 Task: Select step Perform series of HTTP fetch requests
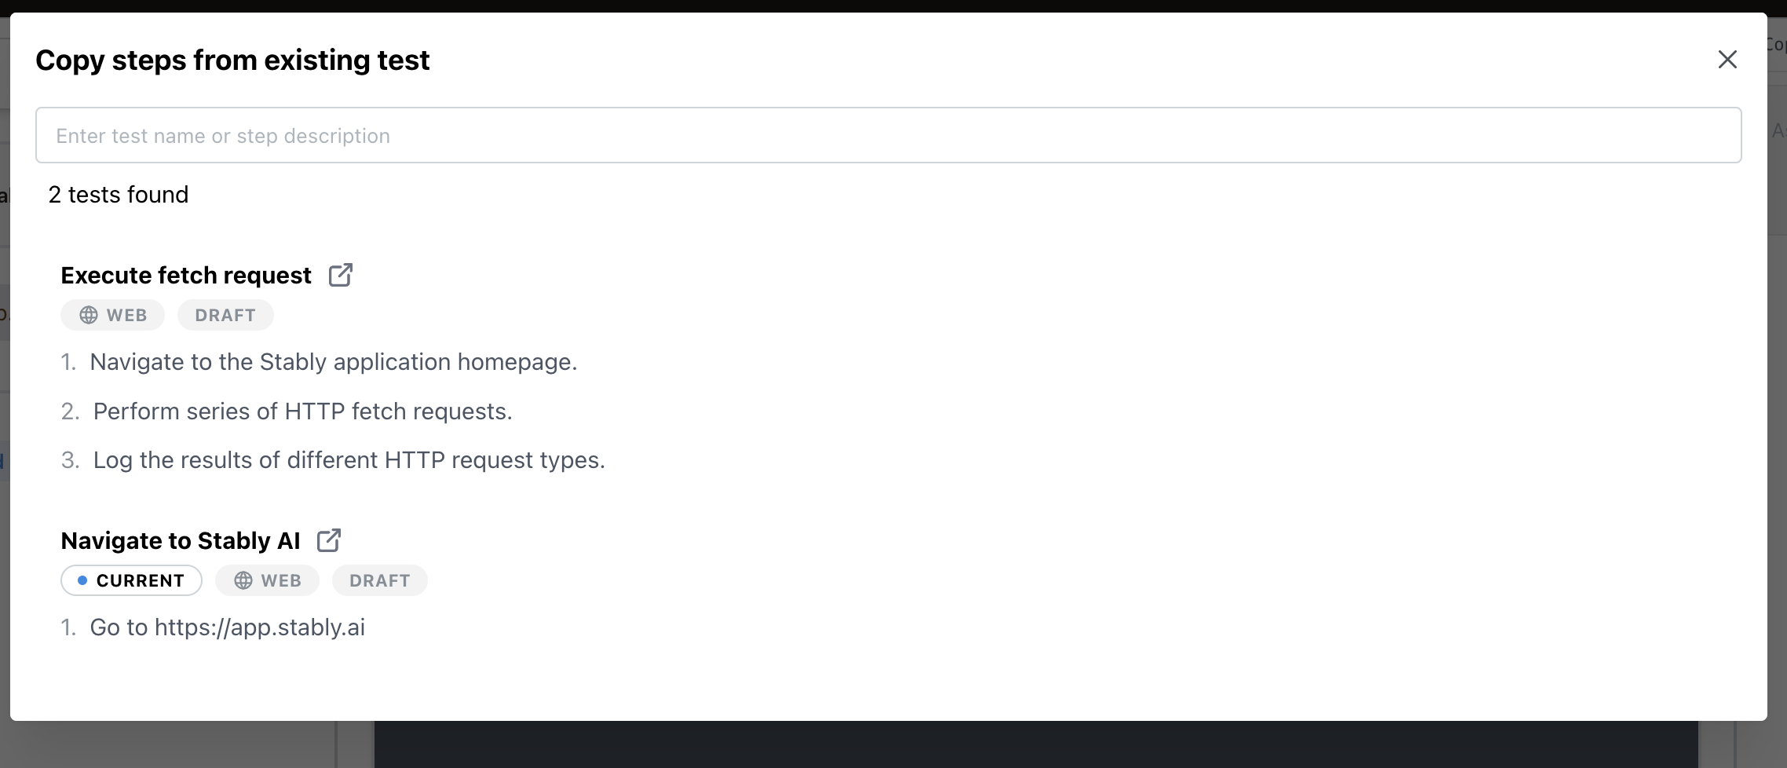302,411
